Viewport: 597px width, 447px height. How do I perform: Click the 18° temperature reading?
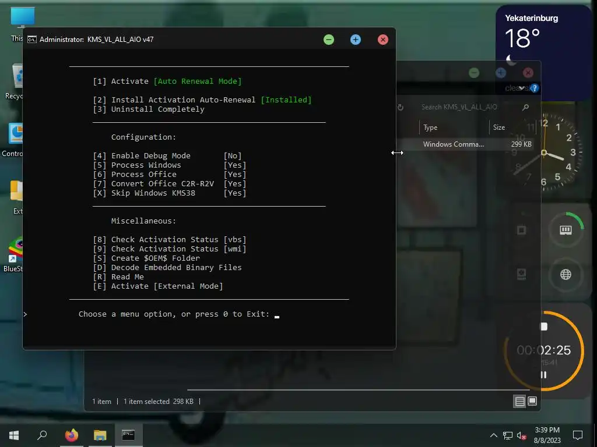522,38
